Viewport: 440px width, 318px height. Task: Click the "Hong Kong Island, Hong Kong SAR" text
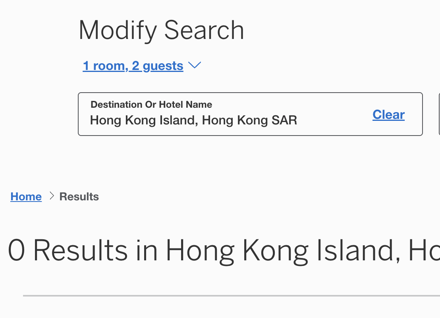193,120
